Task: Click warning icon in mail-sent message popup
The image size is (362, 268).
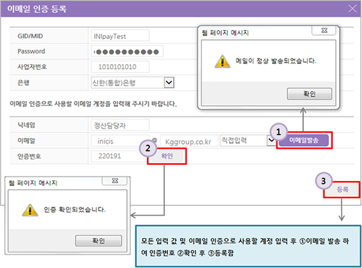Action: (222, 61)
